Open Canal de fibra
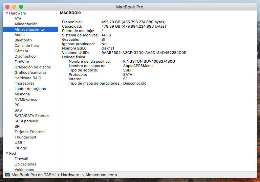This screenshot has width=260, height=182. (27, 45)
